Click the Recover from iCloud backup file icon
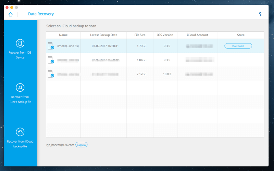 point(20,132)
